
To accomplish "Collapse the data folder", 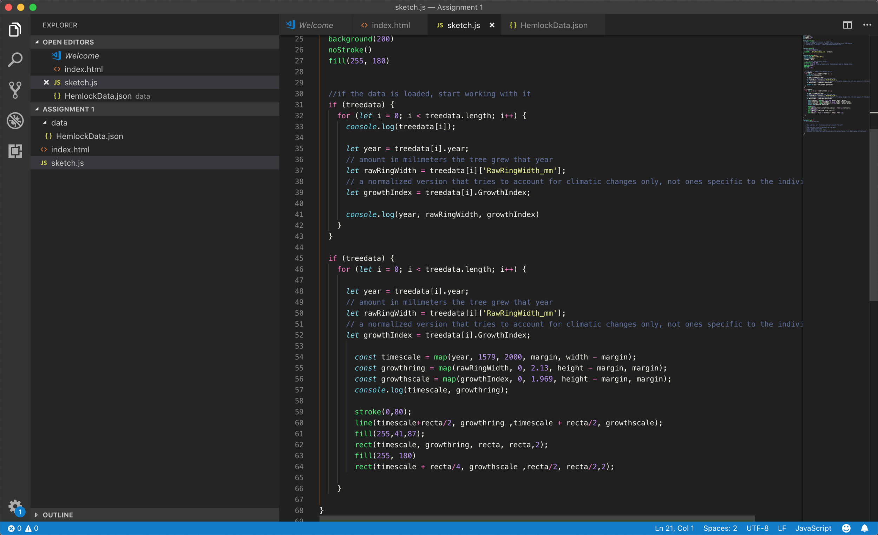I will 155,123.
